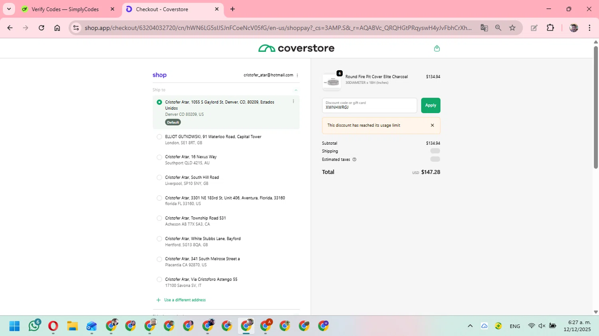This screenshot has width=599, height=336.
Task: Open File Explorer from taskbar
Action: point(72,326)
